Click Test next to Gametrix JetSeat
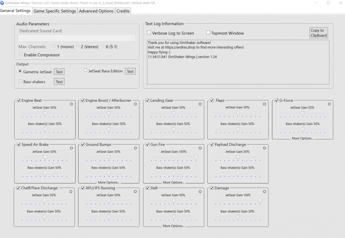345x238 pixels. click(x=59, y=72)
